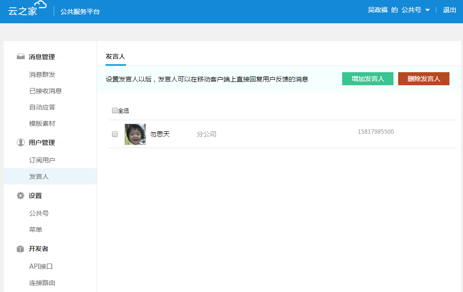Open 自动应答 settings page

[x=42, y=107]
